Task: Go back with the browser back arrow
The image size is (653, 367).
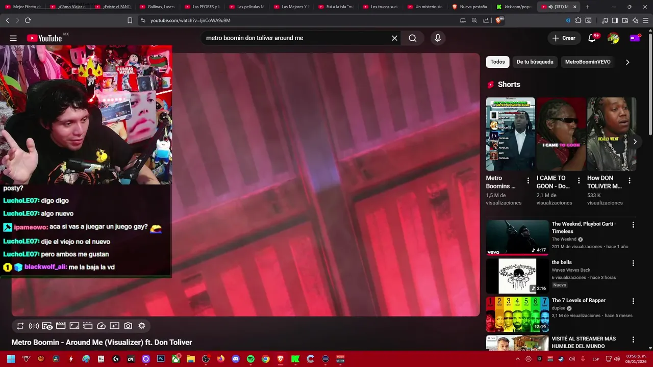Action: tap(7, 20)
